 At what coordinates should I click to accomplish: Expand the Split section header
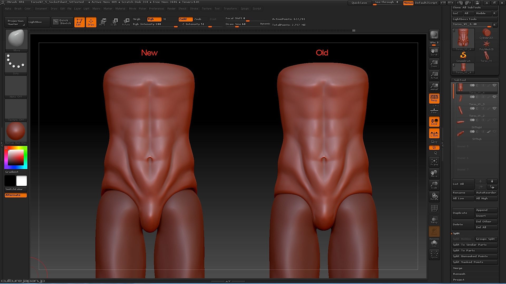click(456, 234)
